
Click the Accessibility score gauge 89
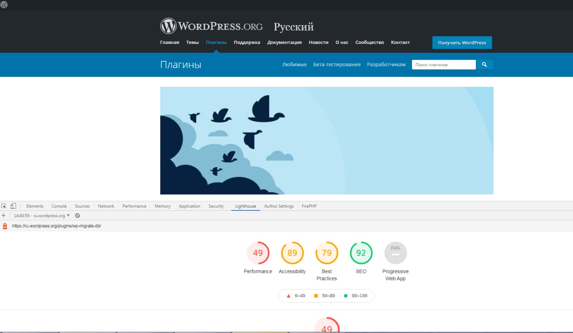click(292, 253)
